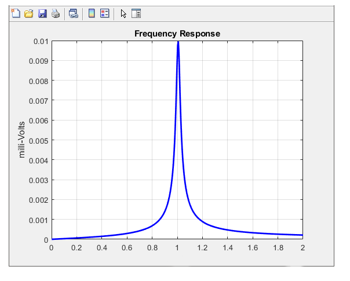Click x-axis tick label 1.6
Screen dimensions: 350x281
[x=253, y=248]
